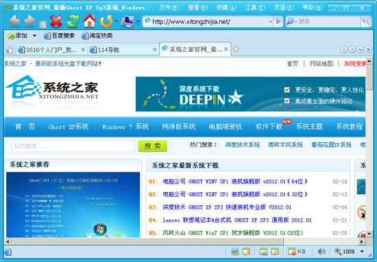Open dropdown arrow next to monitor icon
Image resolution: width=377 pixels, height=262 pixels.
point(138,21)
